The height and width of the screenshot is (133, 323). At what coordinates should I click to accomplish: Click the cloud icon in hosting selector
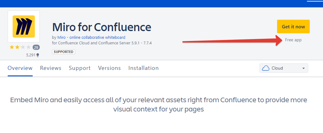pyautogui.click(x=265, y=68)
